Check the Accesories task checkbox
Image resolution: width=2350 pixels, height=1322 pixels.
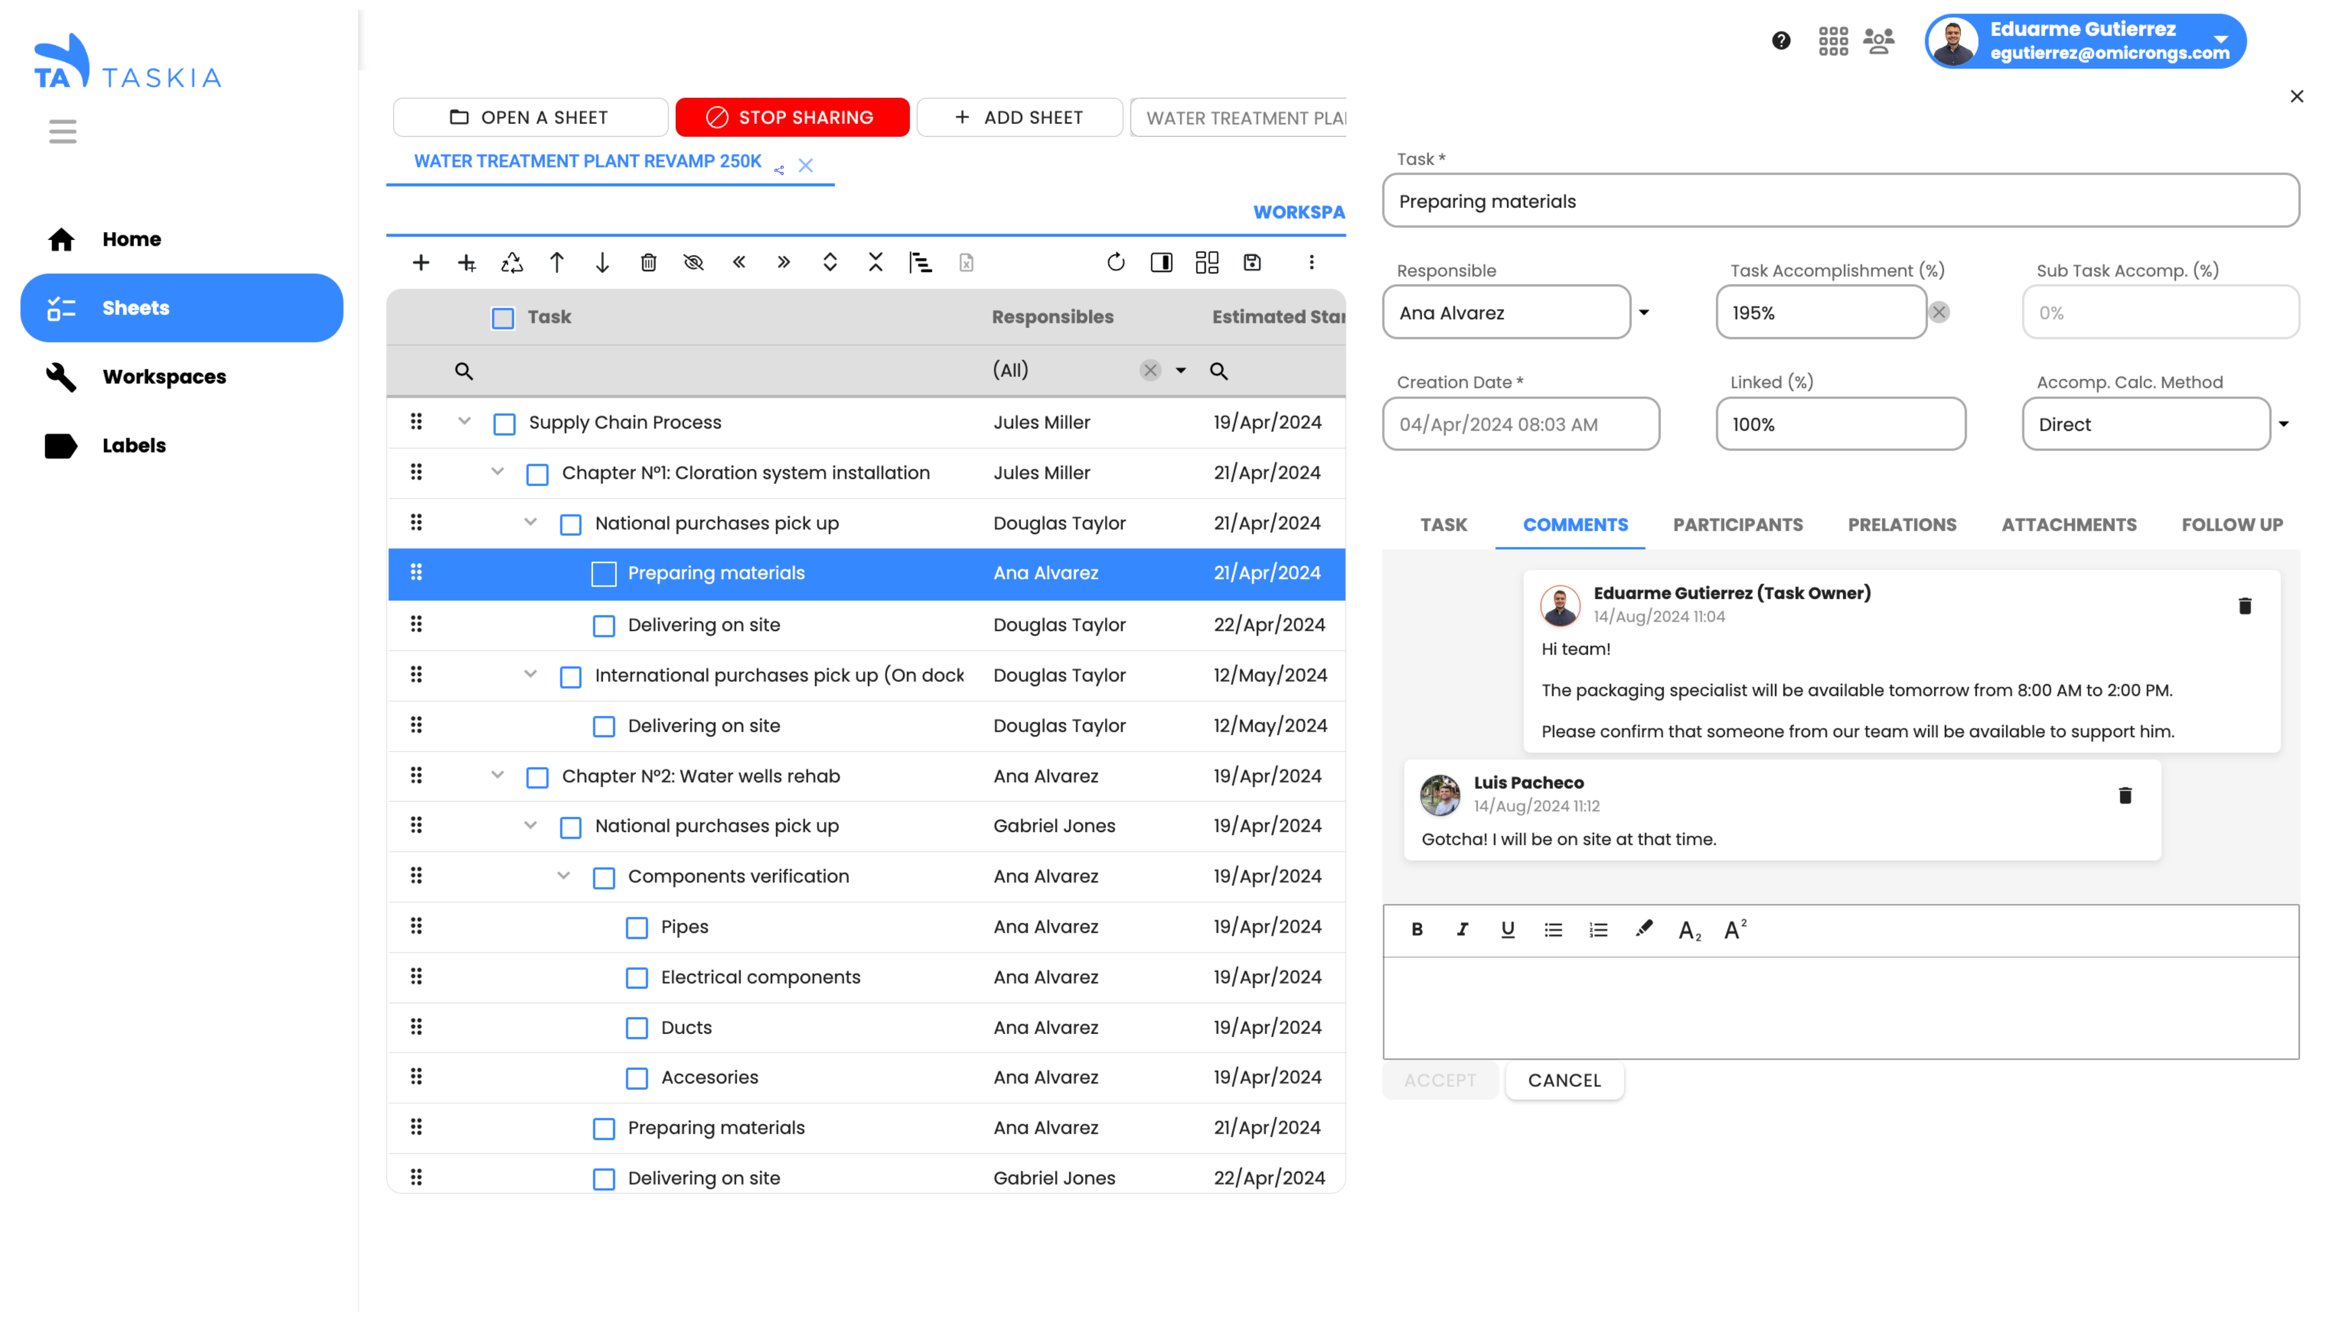[637, 1078]
